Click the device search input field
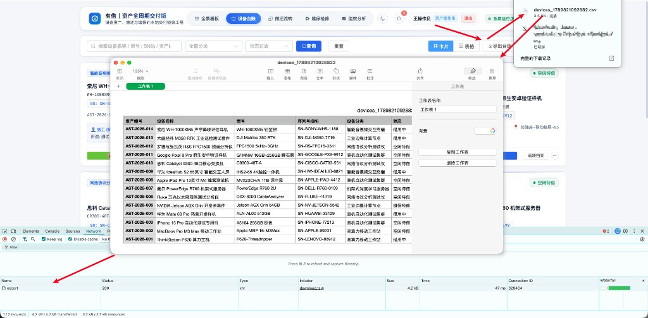This screenshot has width=648, height=318. (134, 46)
